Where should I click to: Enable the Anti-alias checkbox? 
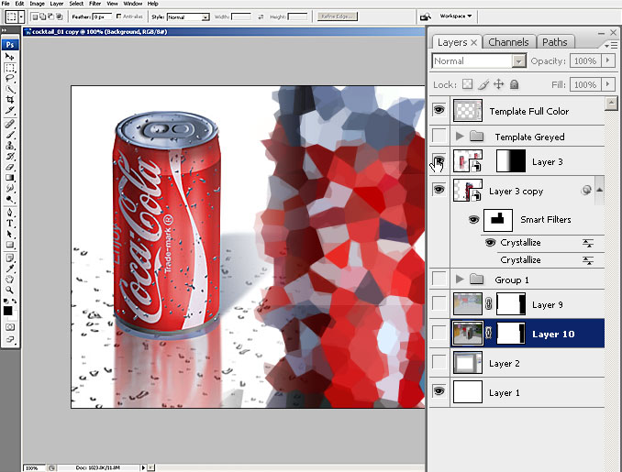118,16
